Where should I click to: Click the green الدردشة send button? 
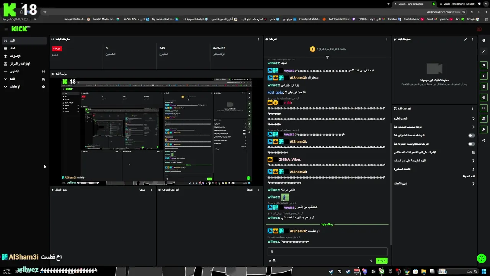pos(382,260)
